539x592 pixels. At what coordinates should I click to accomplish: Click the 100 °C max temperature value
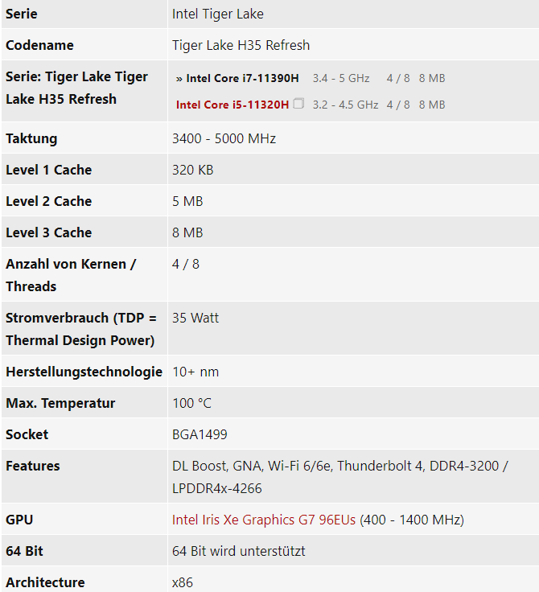pos(191,403)
